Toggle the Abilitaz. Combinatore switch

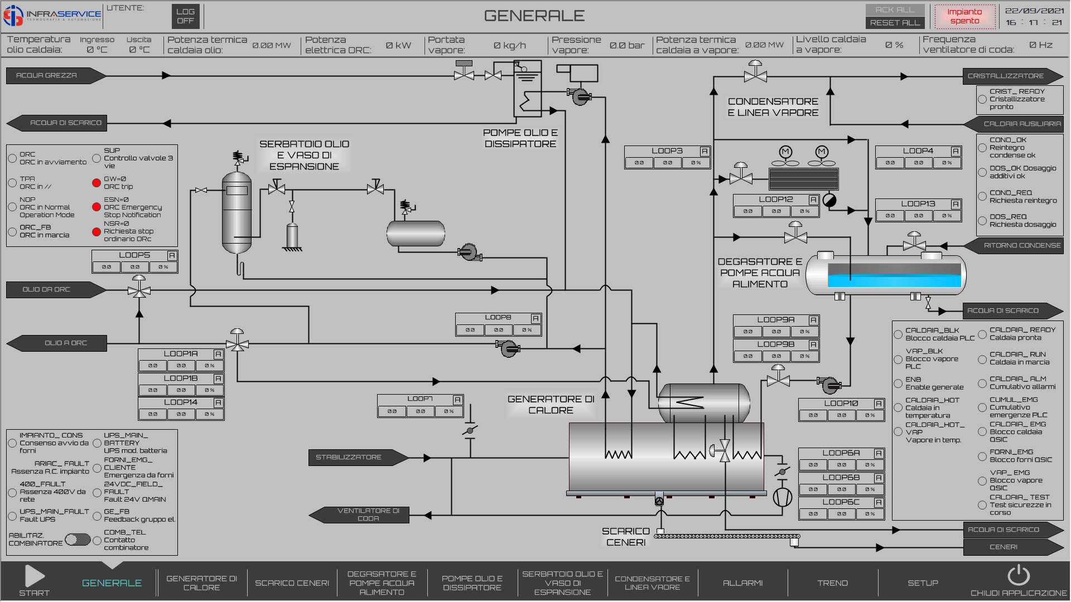click(78, 540)
